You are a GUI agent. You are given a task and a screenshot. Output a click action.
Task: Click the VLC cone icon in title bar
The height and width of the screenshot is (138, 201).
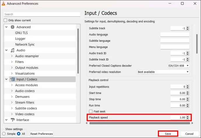pos(3,4)
